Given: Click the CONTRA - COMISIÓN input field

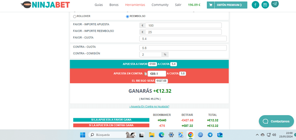Looking at the screenshot, I should click(150, 55).
